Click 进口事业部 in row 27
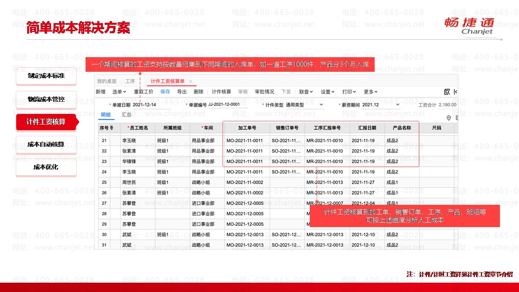The image size is (519, 292). click(203, 203)
